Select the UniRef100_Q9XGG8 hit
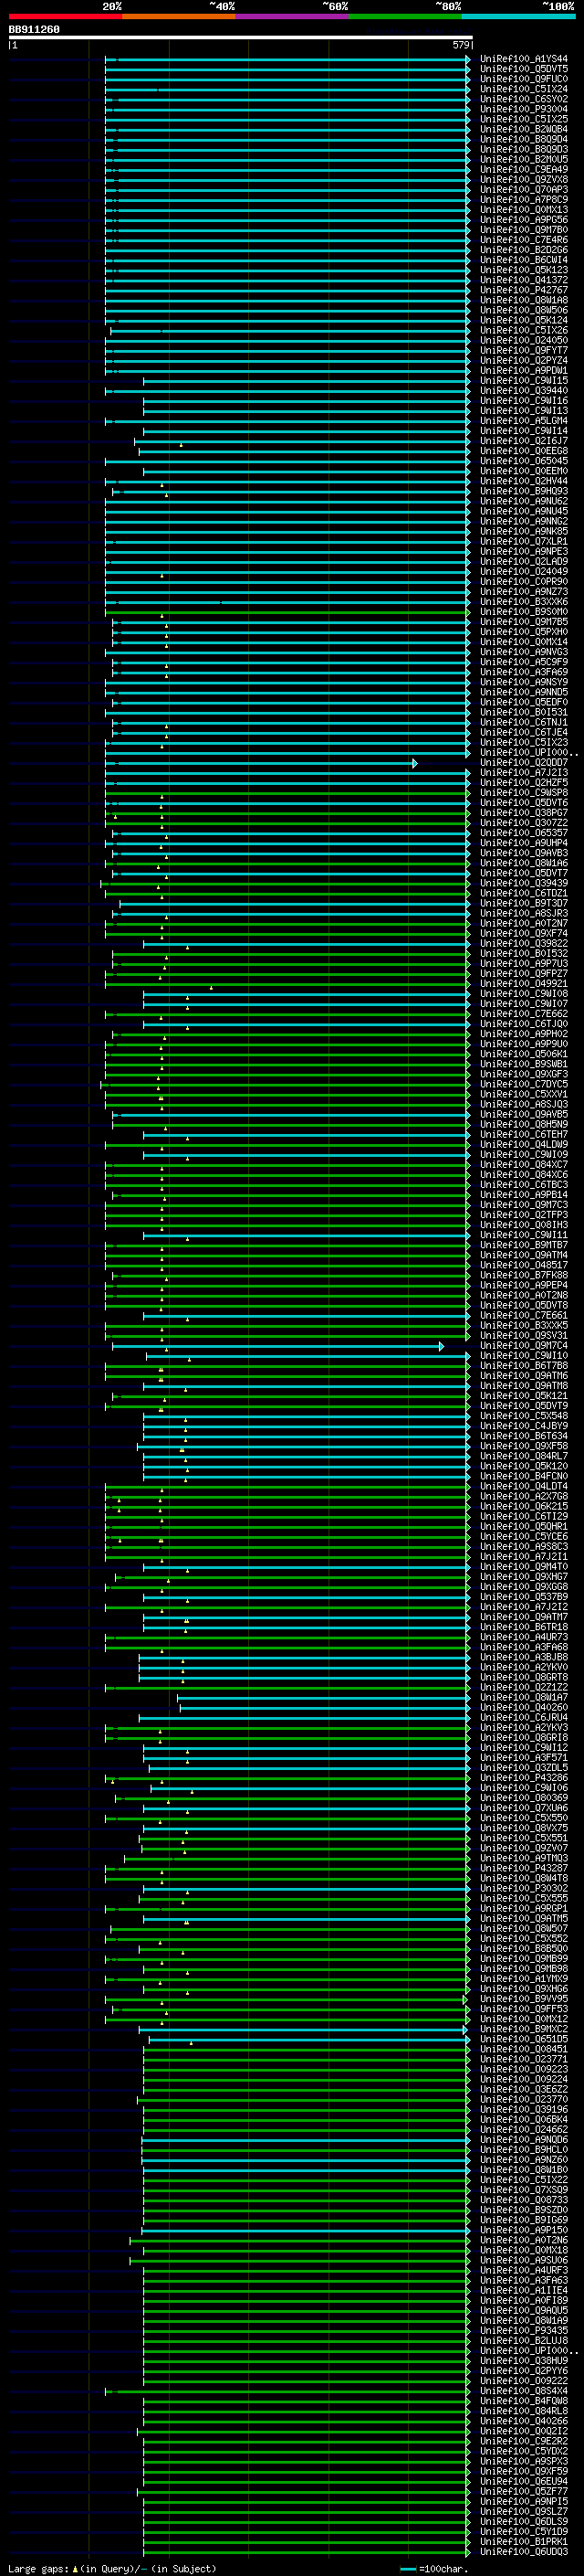This screenshot has width=584, height=2576. pyautogui.click(x=523, y=1588)
